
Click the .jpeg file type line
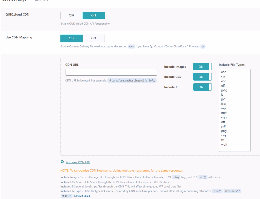[224, 90]
